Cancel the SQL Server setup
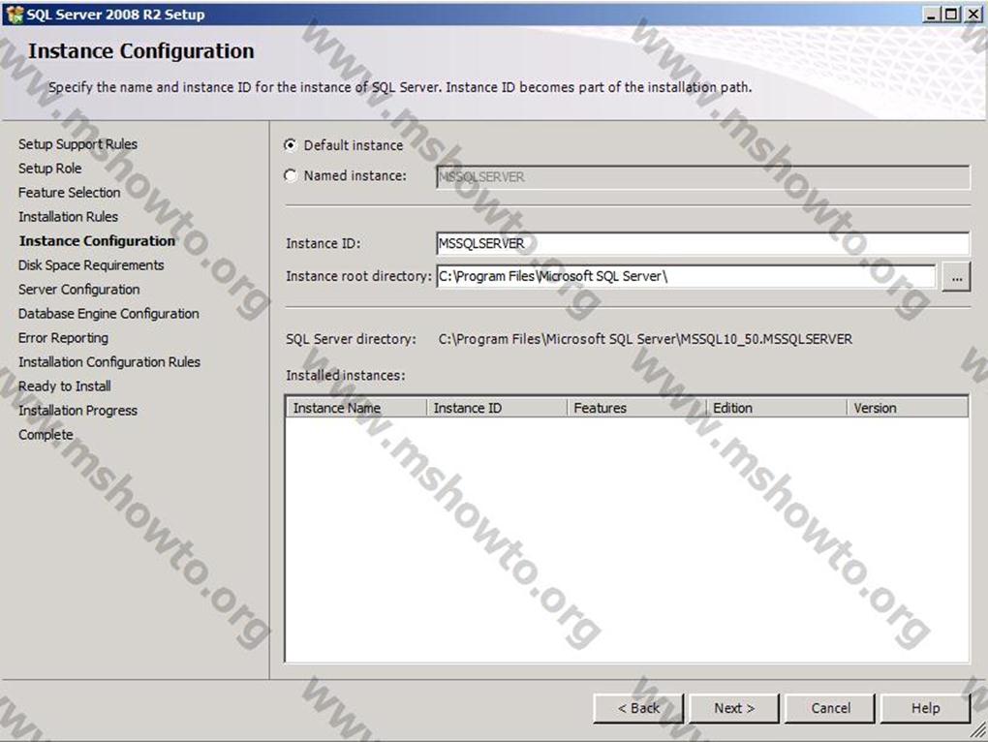988x742 pixels. (830, 708)
